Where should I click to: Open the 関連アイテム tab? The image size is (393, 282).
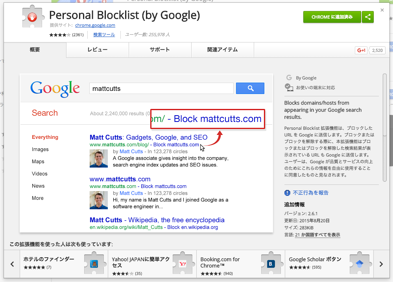[x=223, y=50]
